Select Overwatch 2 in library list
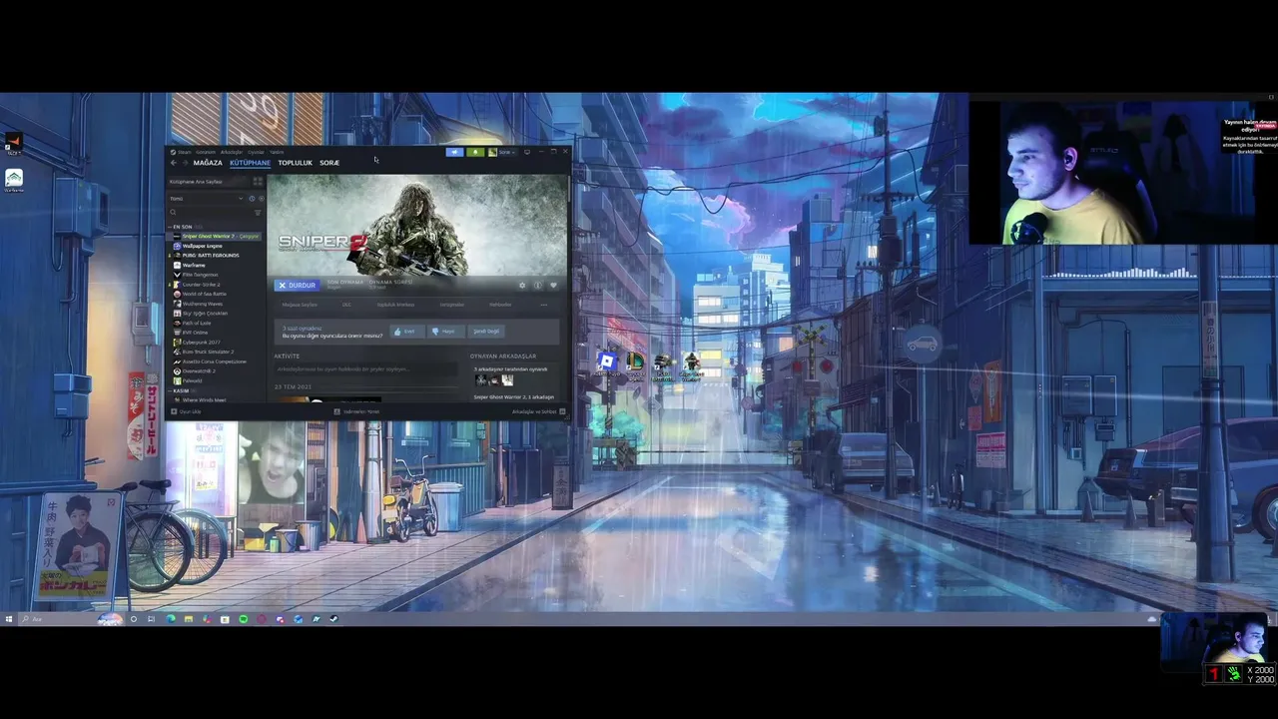Viewport: 1278px width, 719px height. tap(215, 371)
